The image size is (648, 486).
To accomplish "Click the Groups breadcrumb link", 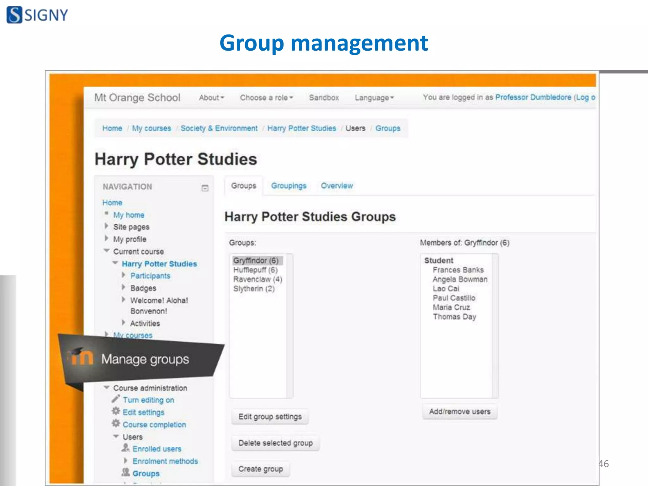I will click(x=388, y=128).
